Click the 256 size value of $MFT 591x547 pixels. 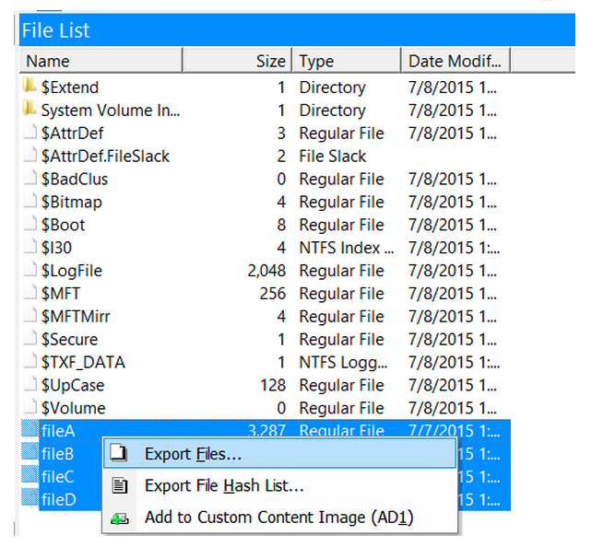[x=273, y=294]
